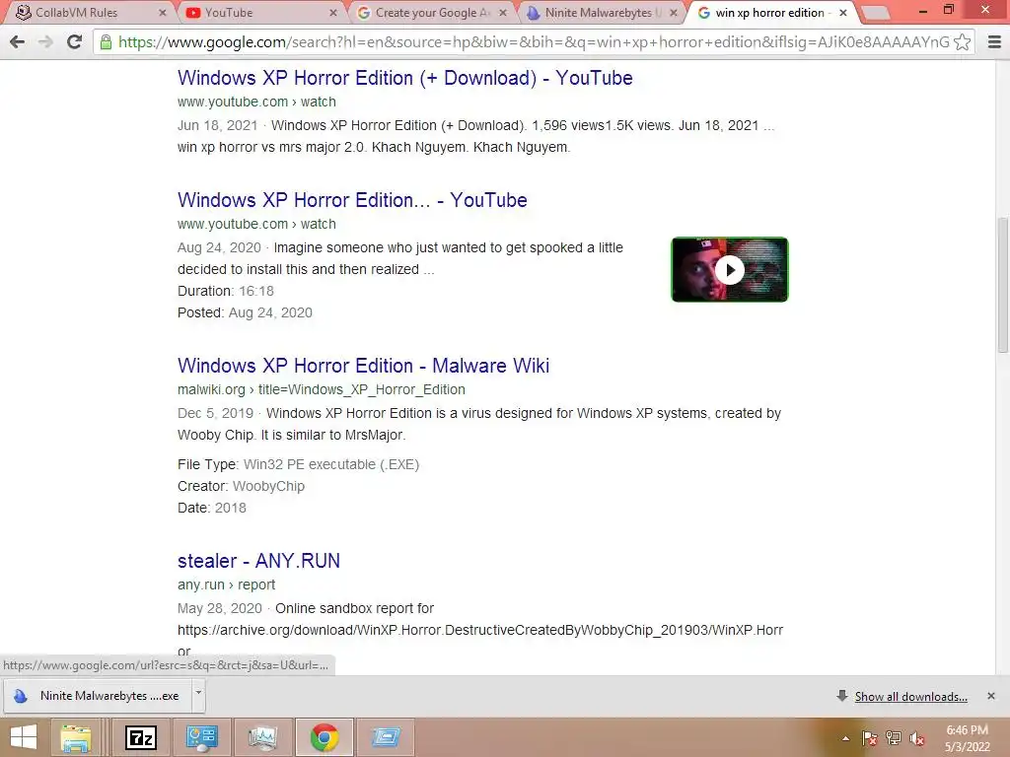Click the Ninite file icon in downloads bar

21,696
